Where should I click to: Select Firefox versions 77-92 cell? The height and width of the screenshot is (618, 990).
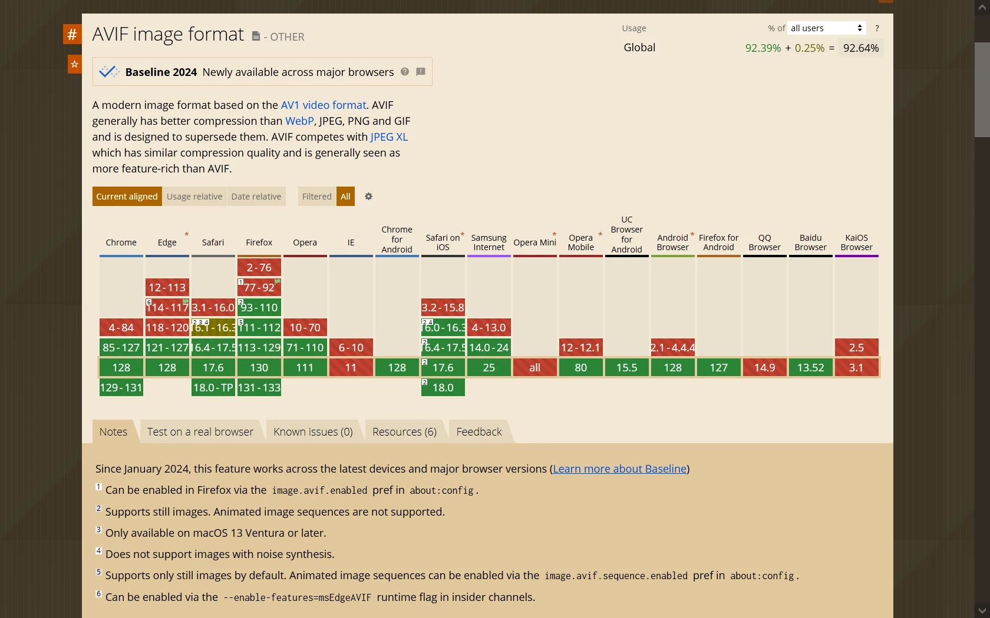[259, 287]
